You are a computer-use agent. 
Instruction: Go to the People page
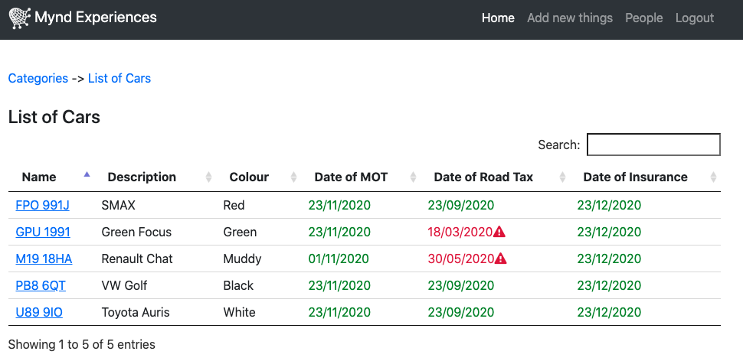coord(644,18)
